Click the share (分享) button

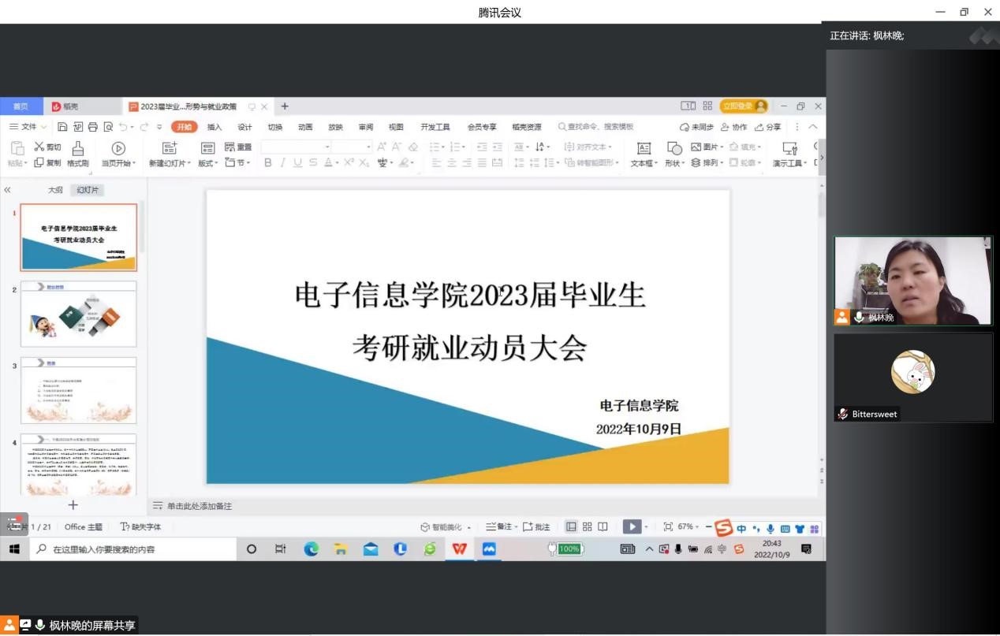pyautogui.click(x=768, y=127)
